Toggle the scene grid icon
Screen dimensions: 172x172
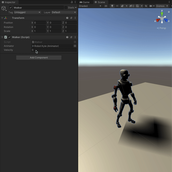pos(137,6)
